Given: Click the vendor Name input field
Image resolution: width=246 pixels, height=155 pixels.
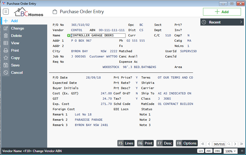Looking at the screenshot, I should click(x=98, y=36).
